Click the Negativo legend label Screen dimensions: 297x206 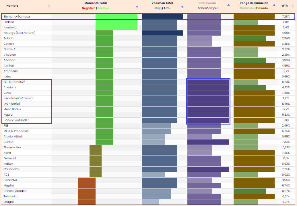click(x=88, y=8)
